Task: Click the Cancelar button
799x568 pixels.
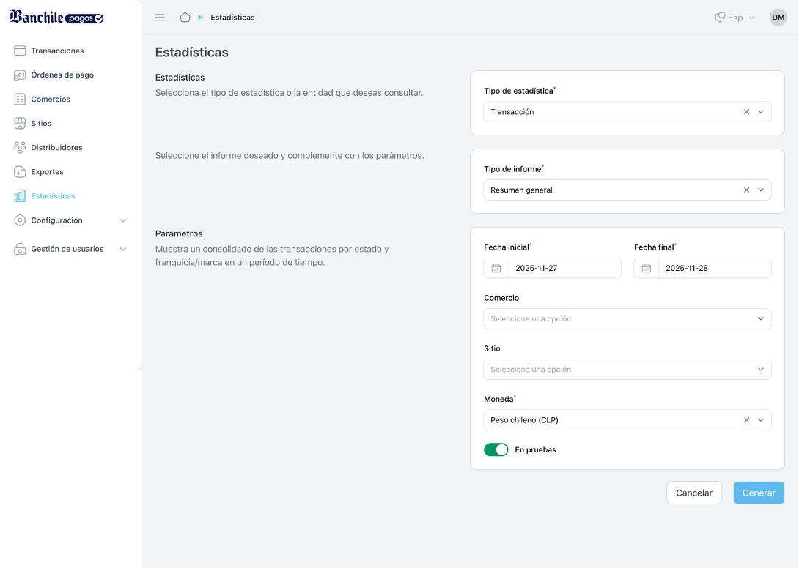Action: pyautogui.click(x=694, y=493)
